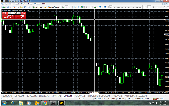Open Internet Explorer from the taskbar
The width and height of the screenshot is (169, 106).
[x=12, y=103]
